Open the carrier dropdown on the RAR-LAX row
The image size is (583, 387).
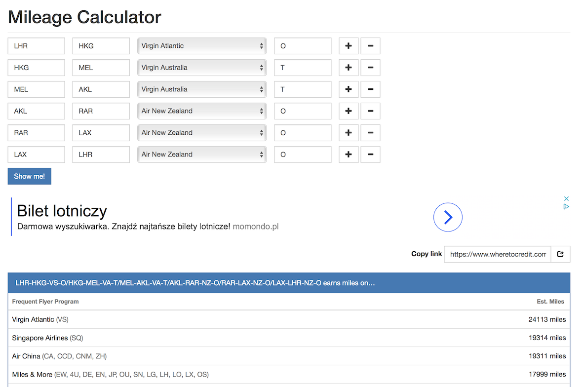[x=202, y=133]
